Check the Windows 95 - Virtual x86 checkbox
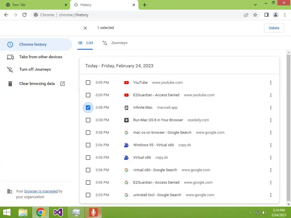 (88, 145)
